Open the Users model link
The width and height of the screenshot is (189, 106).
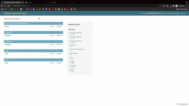(6, 63)
